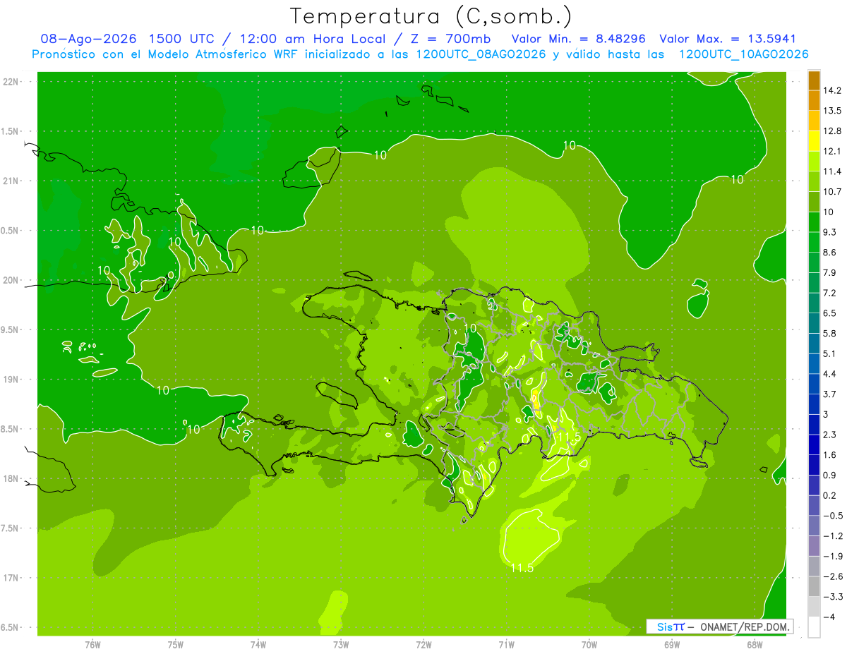847x654 pixels.
Task: Click the "Valor Max. = 13.5941" readout
Action: (x=728, y=39)
